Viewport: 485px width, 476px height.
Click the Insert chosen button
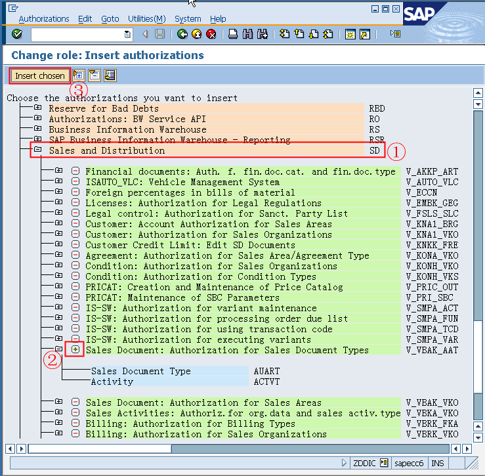click(40, 76)
